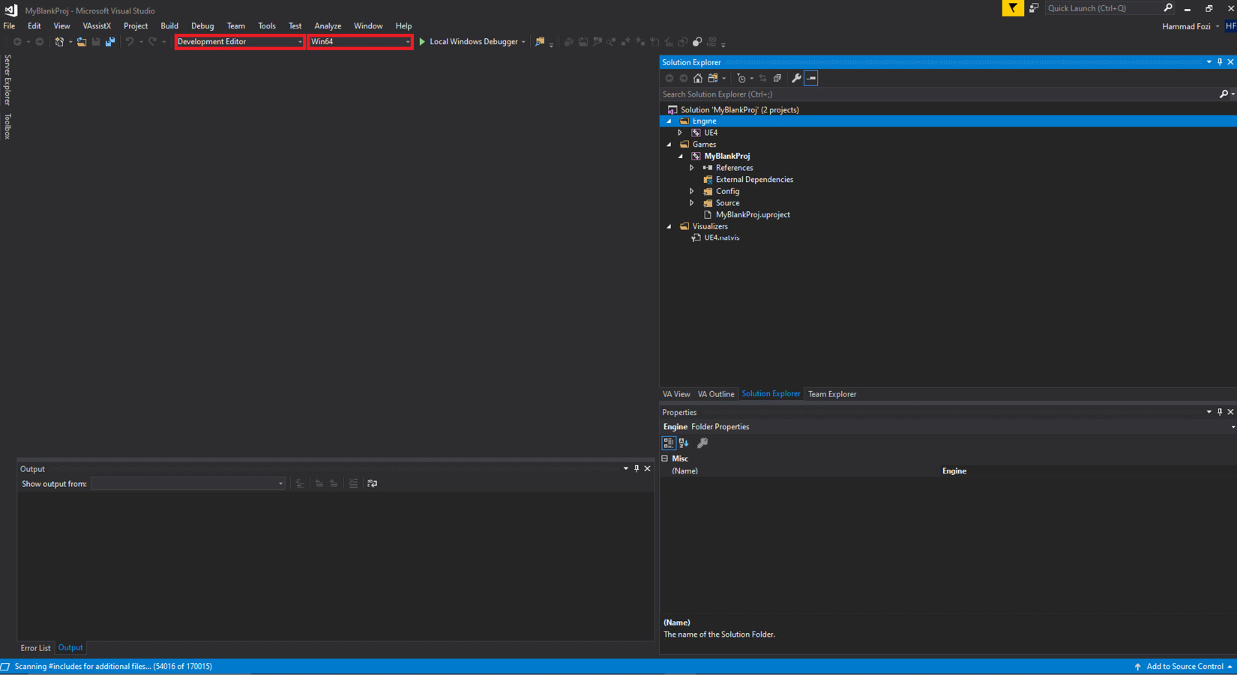Click Collapse All icon in Solution Explorer
The height and width of the screenshot is (675, 1237).
point(777,78)
